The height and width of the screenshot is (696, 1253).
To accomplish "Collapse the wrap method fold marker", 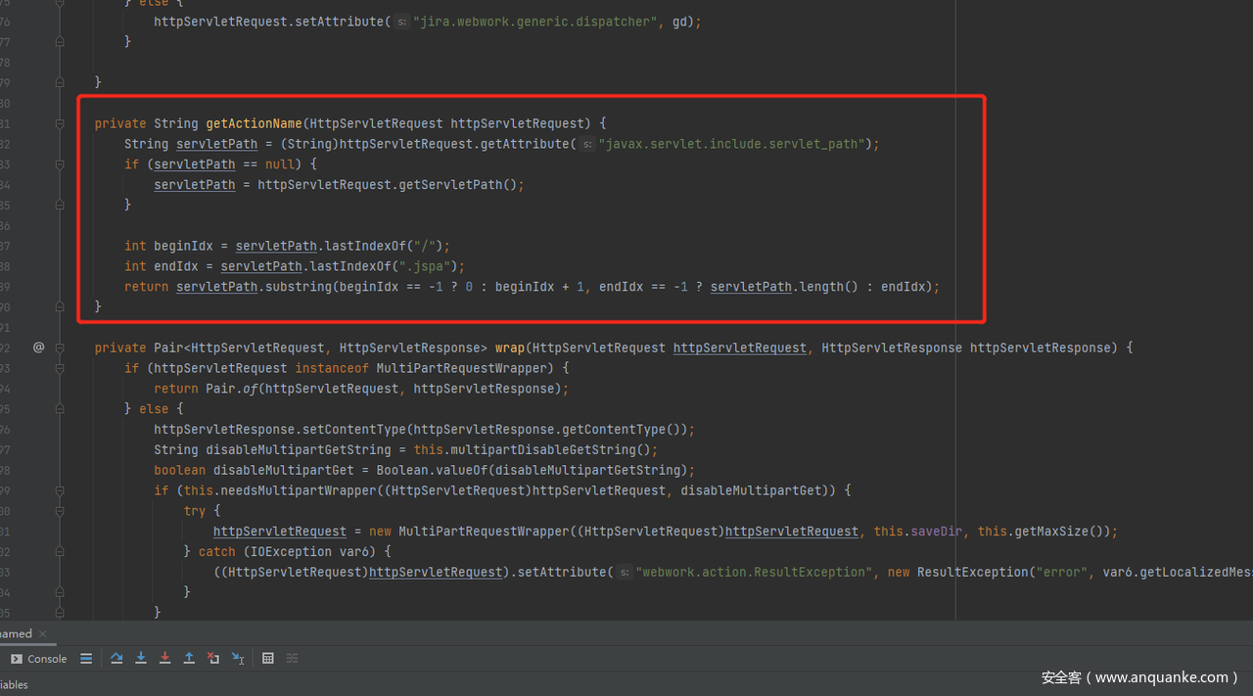I will (60, 348).
